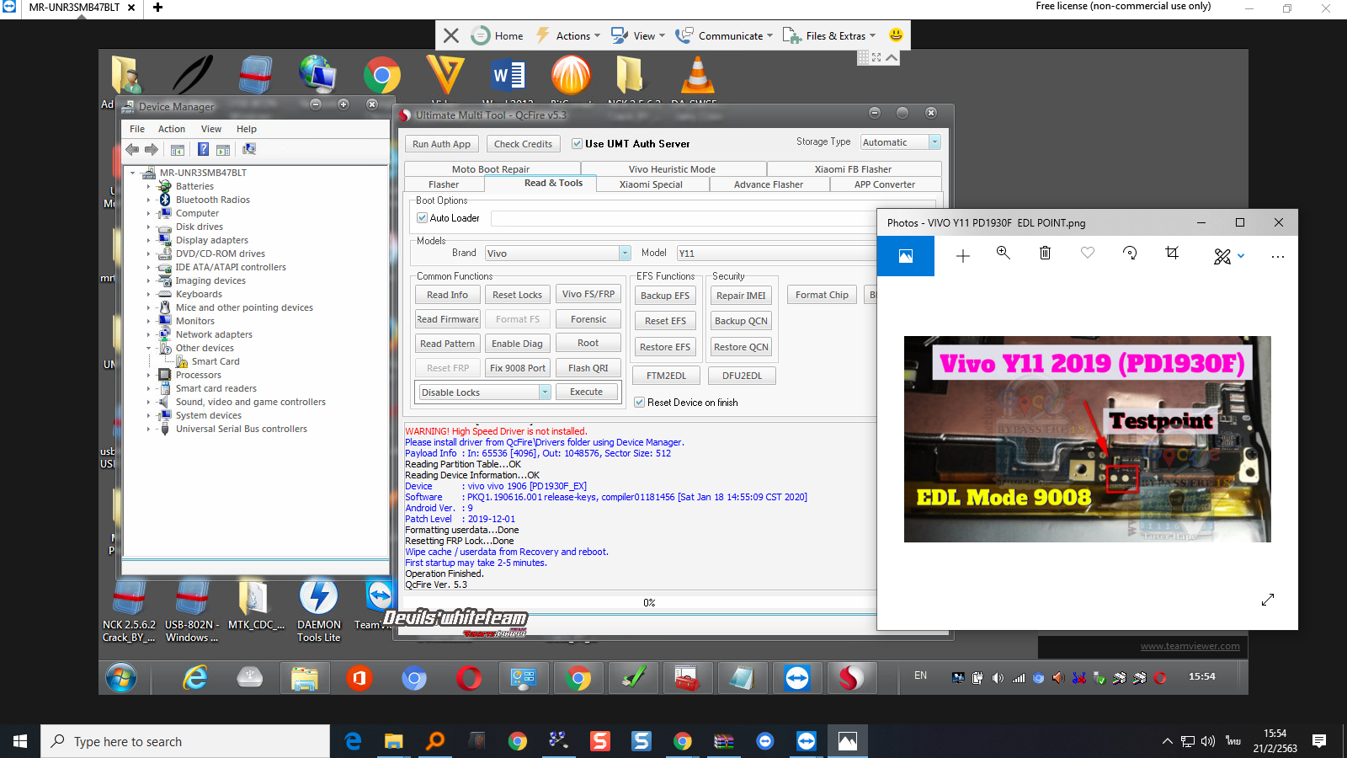Viewport: 1347px width, 758px height.
Task: Click the TeamViewer feedback smiley icon
Action: tap(896, 35)
